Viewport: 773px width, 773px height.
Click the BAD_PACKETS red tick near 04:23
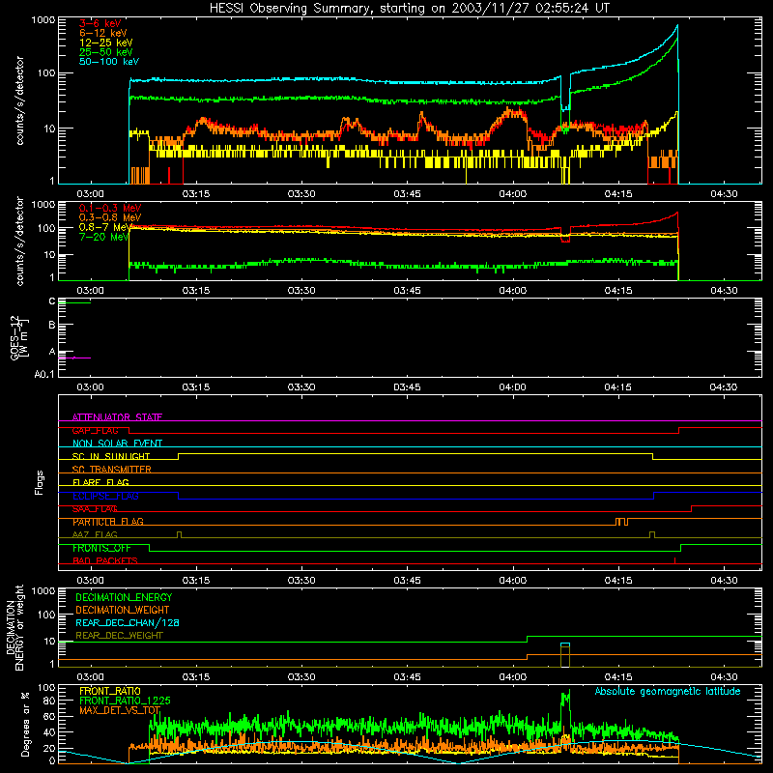pyautogui.click(x=674, y=560)
